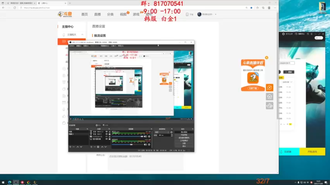Open settings gear of the first mixer track
This screenshot has height=185, width=330.
tap(149, 136)
